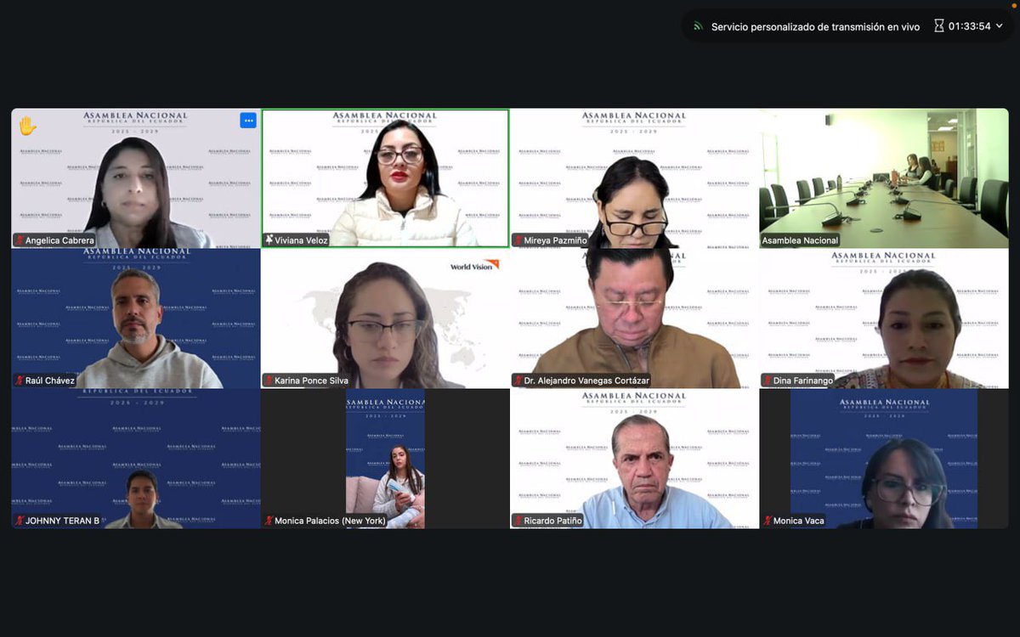Select Dina Farinango's video tile

coord(884,318)
